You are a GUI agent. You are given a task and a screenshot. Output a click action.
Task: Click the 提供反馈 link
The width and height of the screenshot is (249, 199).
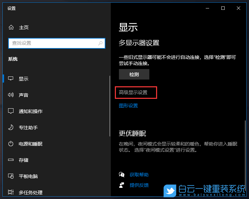(x=139, y=185)
